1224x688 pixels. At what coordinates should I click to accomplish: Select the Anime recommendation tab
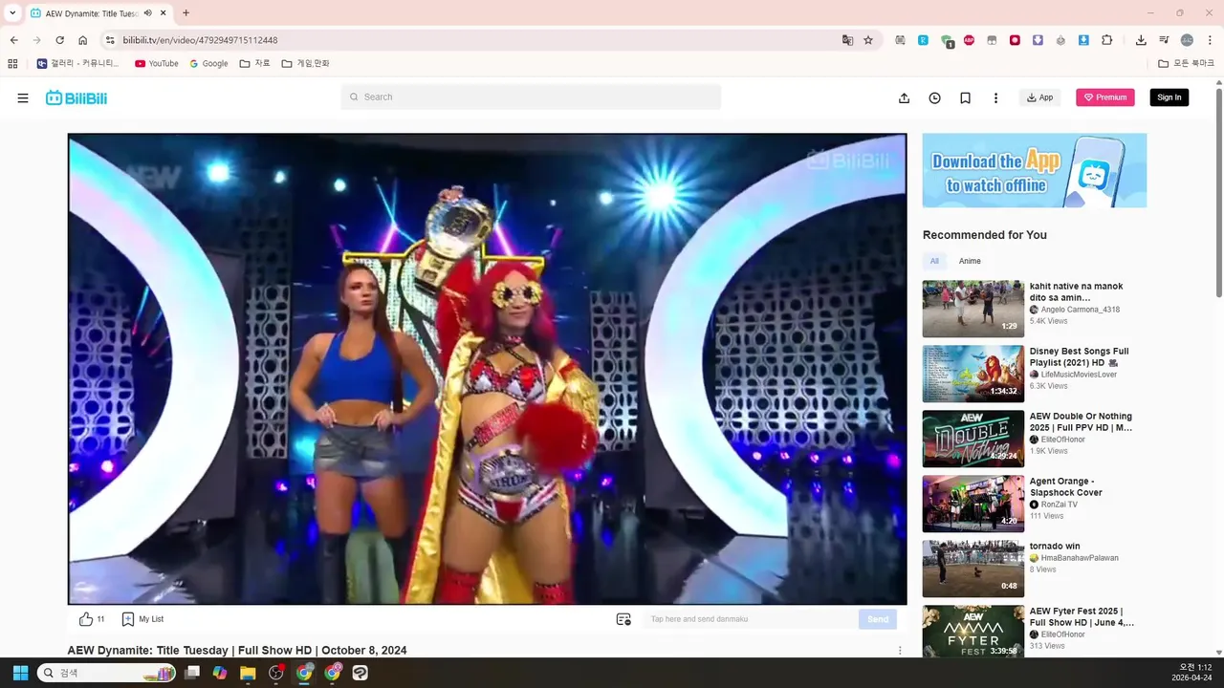click(970, 261)
